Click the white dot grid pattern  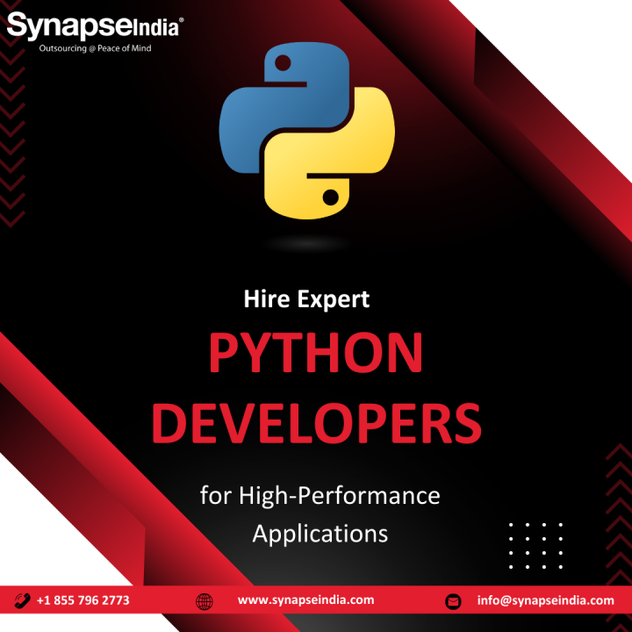(535, 546)
